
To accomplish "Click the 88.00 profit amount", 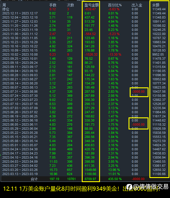I will [89, 129].
